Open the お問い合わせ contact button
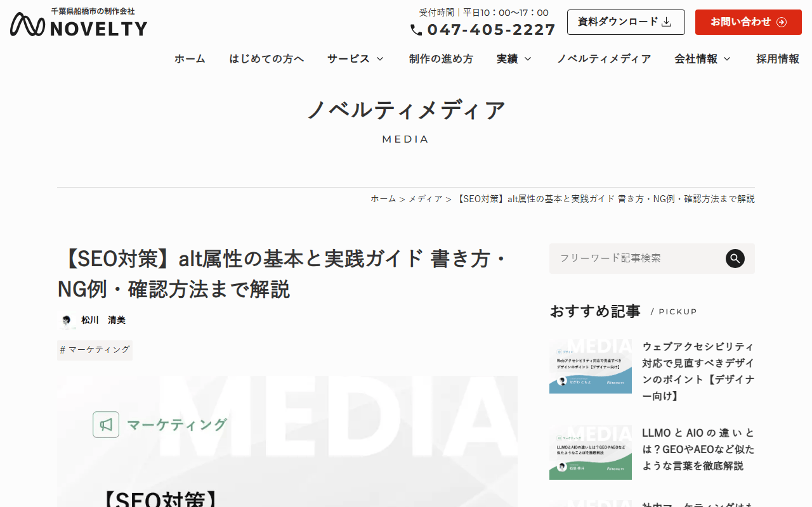The image size is (812, 507). point(749,22)
